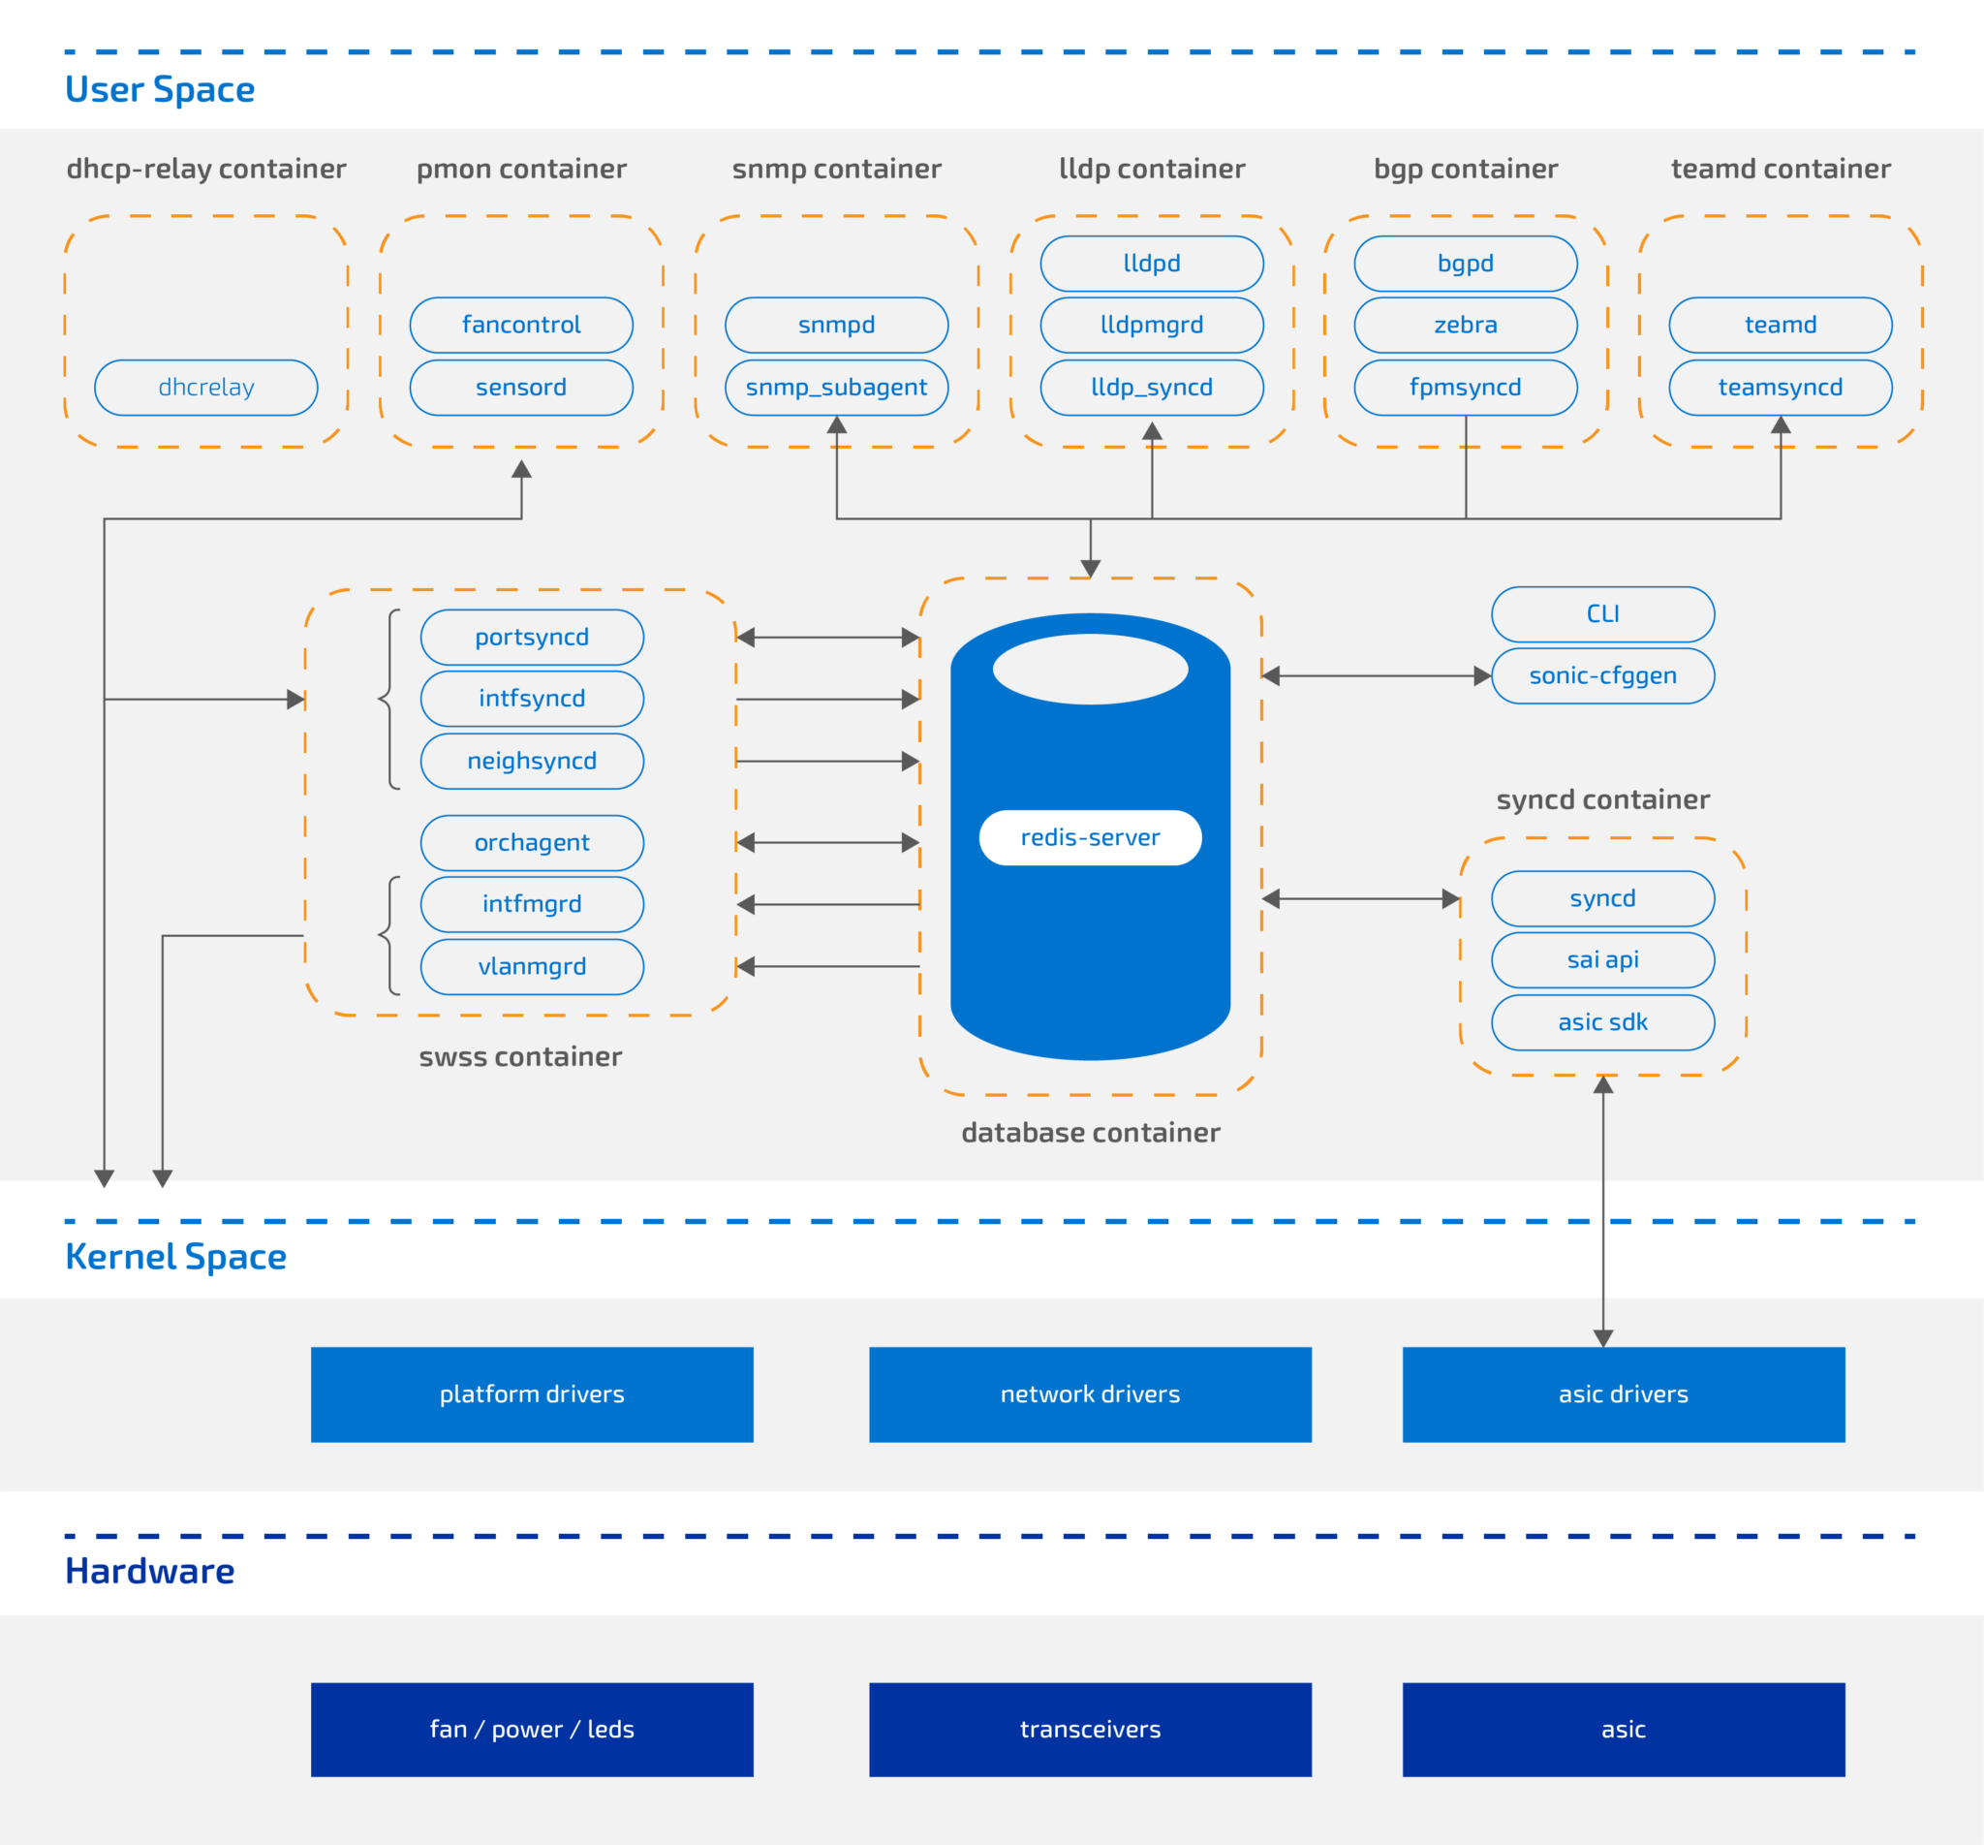Click the asic hardware block

[1624, 1729]
